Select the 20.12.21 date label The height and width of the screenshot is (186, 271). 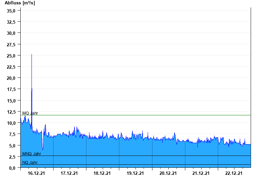pos(168,173)
